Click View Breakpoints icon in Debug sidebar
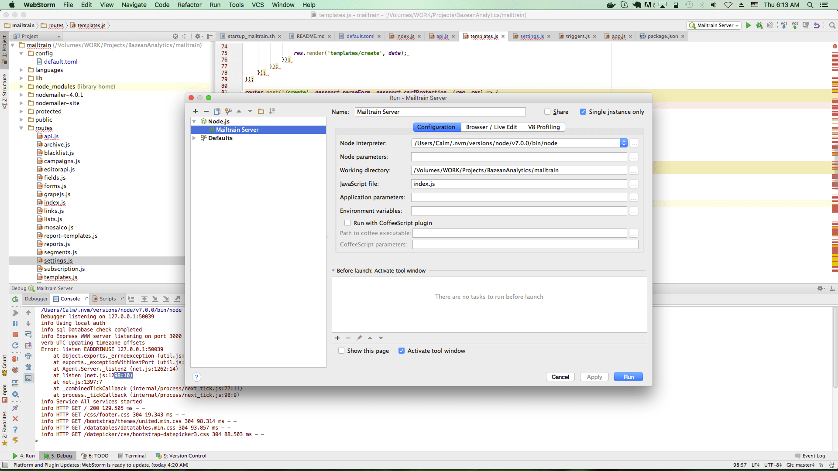The height and width of the screenshot is (471, 838). coord(15,359)
